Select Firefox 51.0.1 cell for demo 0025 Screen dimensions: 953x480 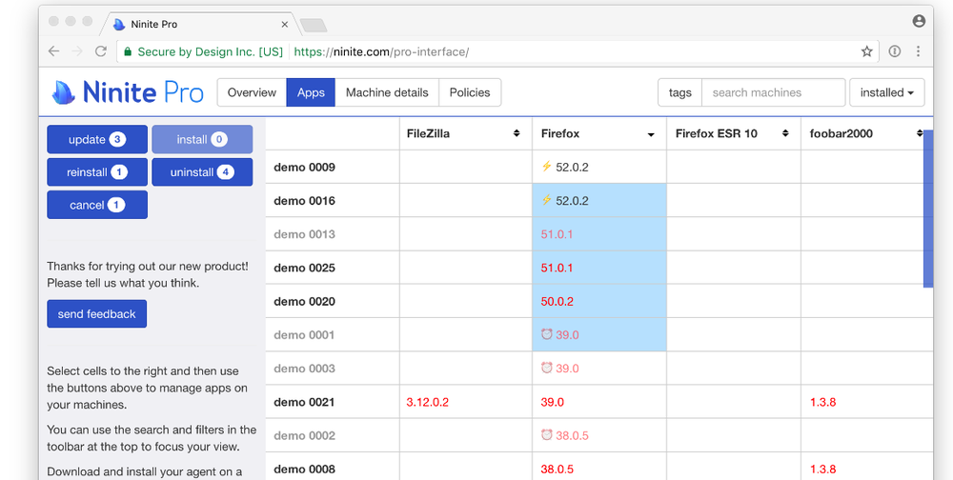(599, 268)
